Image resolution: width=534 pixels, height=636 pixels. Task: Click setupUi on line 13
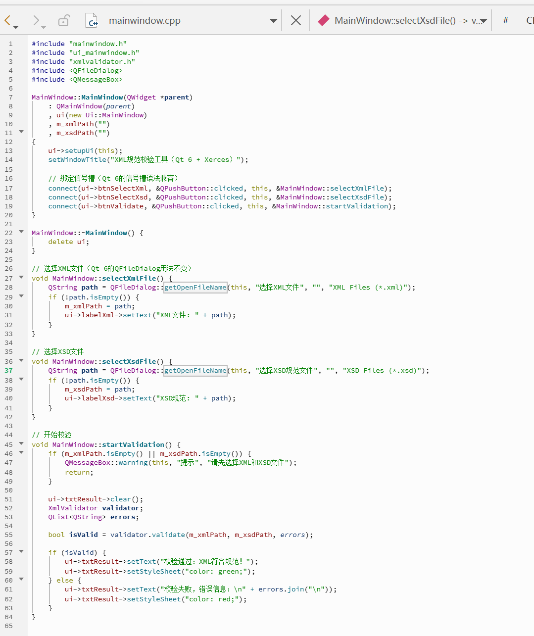(x=79, y=150)
